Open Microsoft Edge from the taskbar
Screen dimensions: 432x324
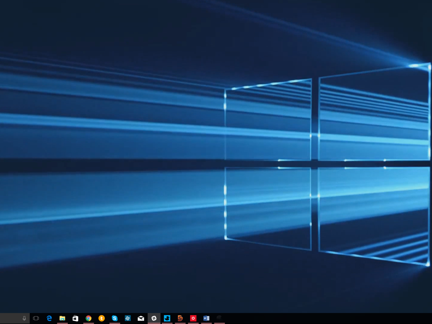(49, 318)
